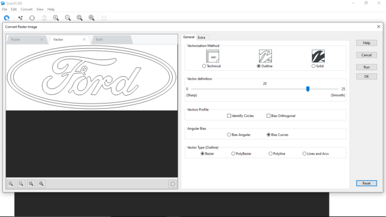Open the Extra settings tab
The height and width of the screenshot is (217, 386).
[201, 37]
